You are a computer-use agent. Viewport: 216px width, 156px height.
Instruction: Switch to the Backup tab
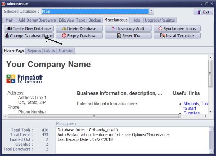click(x=94, y=20)
